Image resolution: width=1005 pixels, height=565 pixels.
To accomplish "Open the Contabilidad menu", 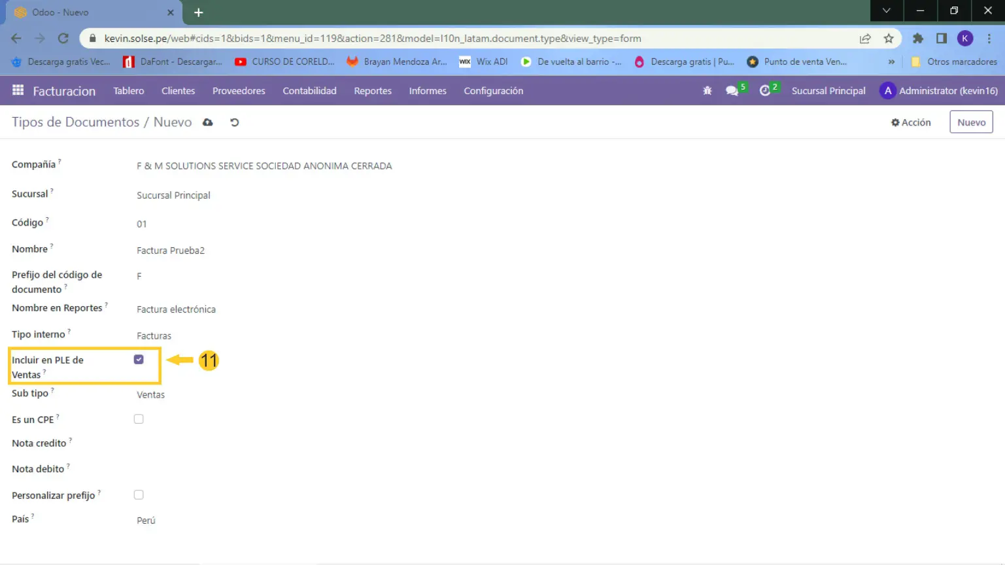I will point(309,91).
